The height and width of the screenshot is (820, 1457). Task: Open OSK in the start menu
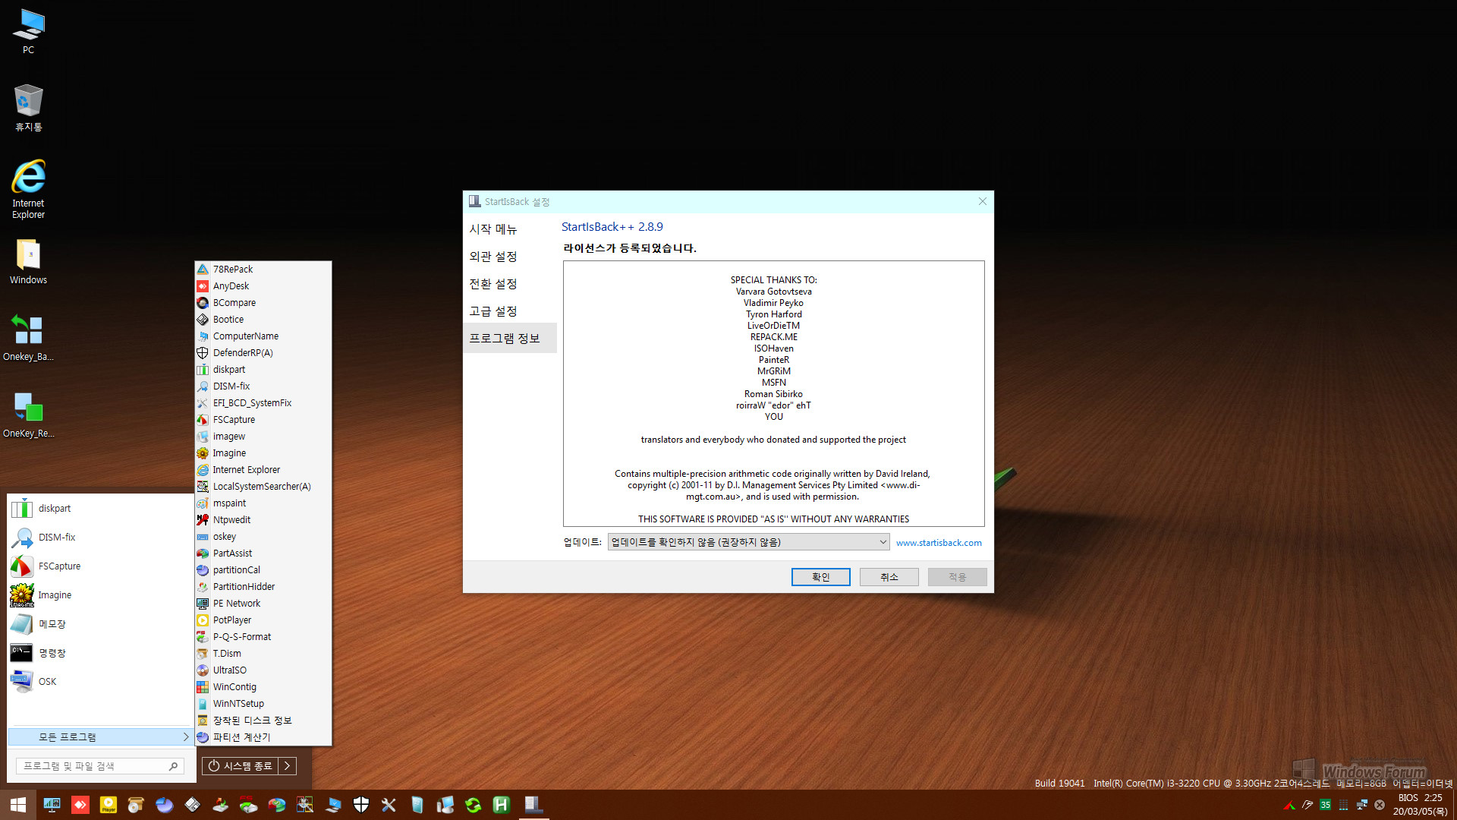pyautogui.click(x=100, y=682)
